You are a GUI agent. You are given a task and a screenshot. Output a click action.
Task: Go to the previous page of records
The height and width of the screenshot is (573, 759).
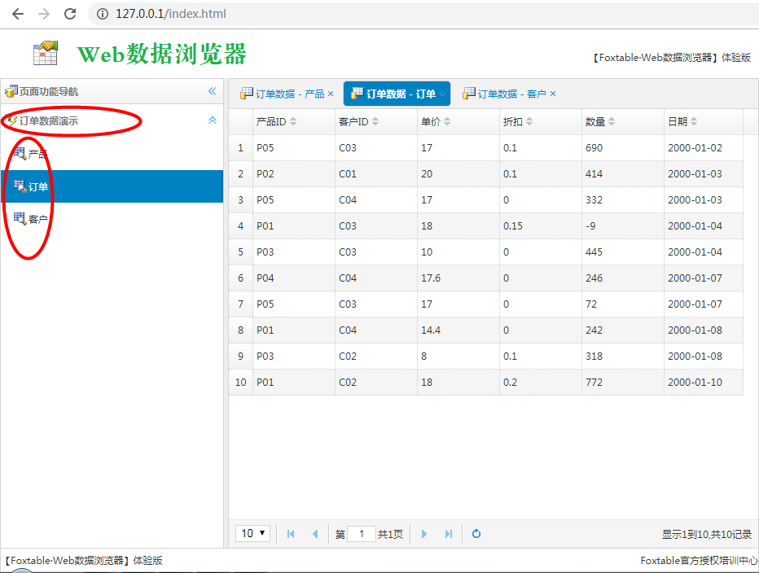(x=315, y=534)
